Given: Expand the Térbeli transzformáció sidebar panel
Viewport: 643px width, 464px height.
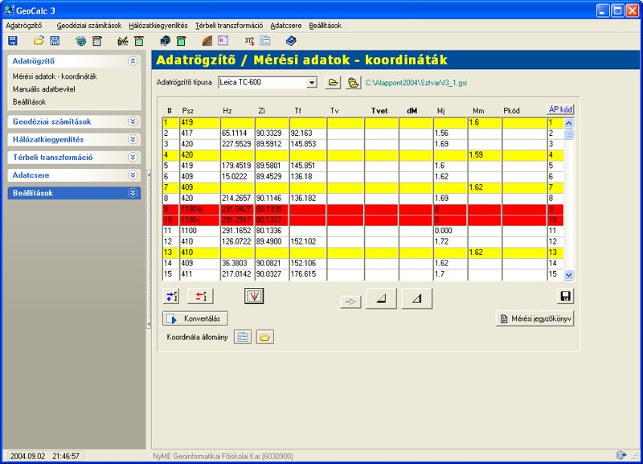Looking at the screenshot, I should pyautogui.click(x=133, y=157).
